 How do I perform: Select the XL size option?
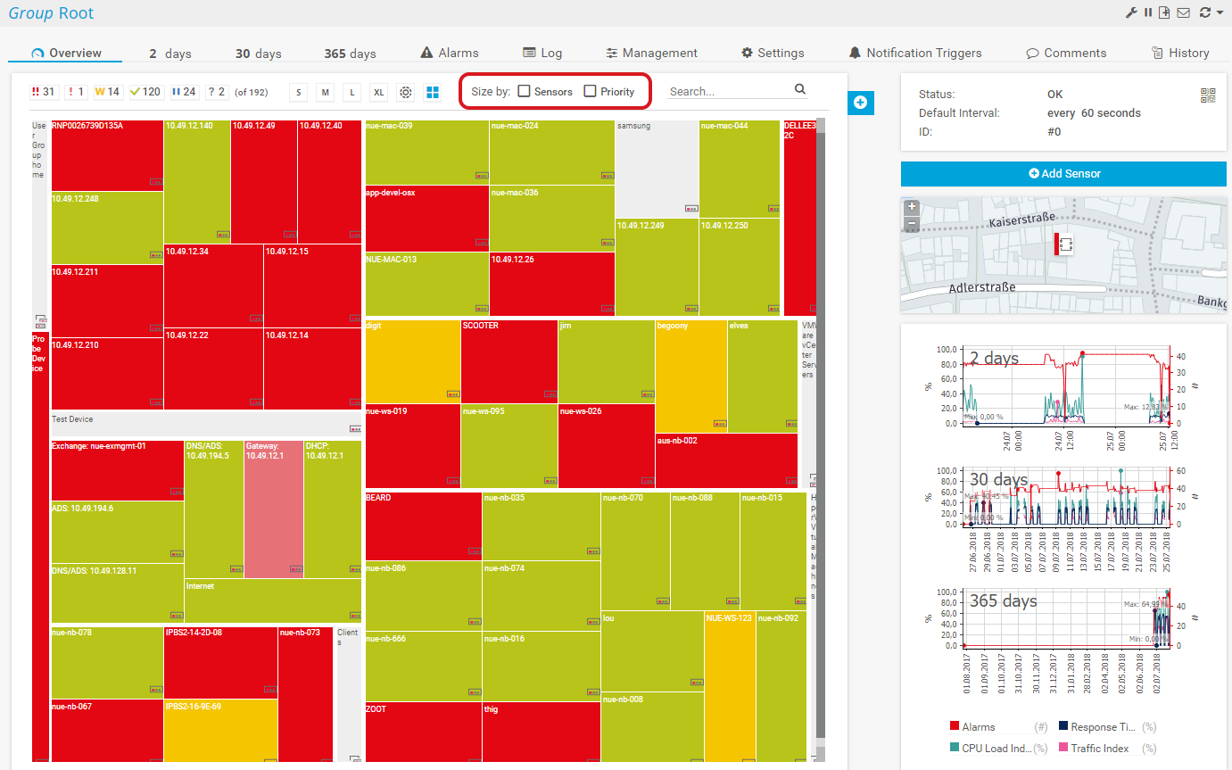[x=379, y=92]
